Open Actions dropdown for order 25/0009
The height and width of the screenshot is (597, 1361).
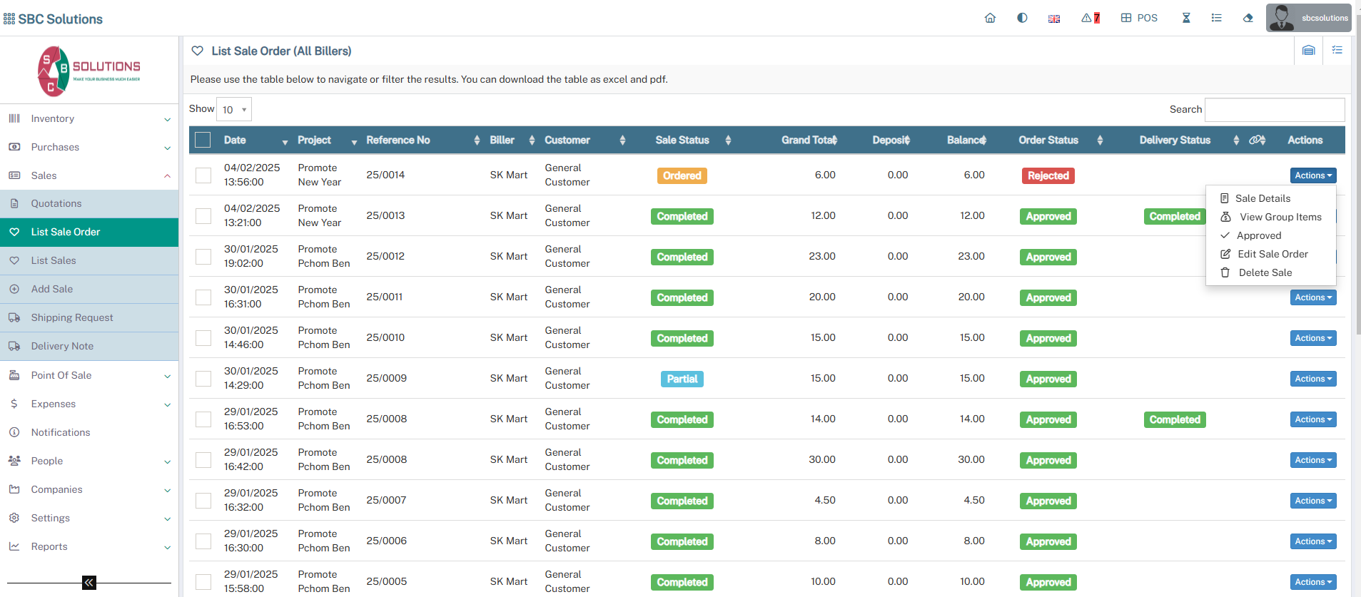click(x=1312, y=379)
